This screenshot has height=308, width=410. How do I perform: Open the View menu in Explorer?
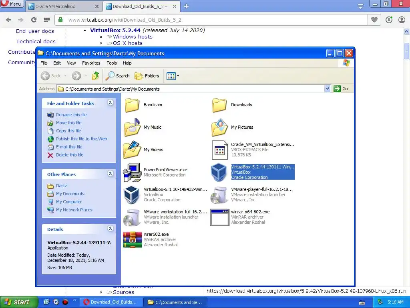71,63
